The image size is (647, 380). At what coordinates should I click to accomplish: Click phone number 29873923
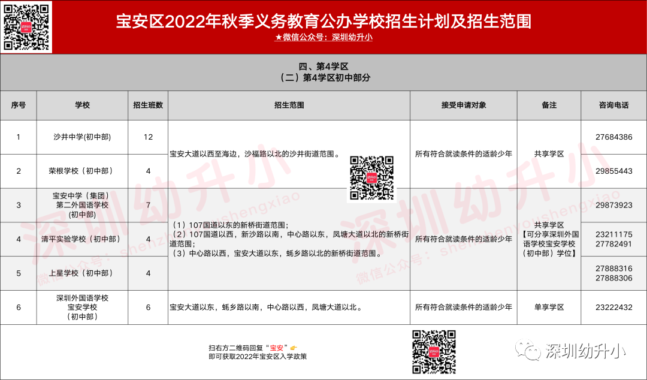click(x=613, y=205)
